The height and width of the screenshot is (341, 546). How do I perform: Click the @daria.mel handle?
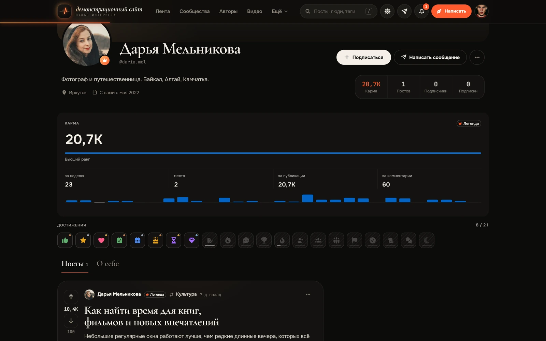tap(133, 62)
